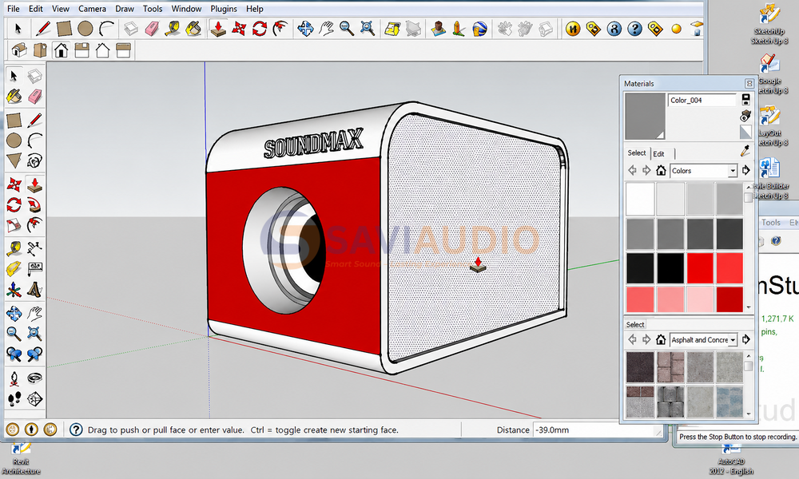Pick the Paint Bucket in left palette

[14, 97]
